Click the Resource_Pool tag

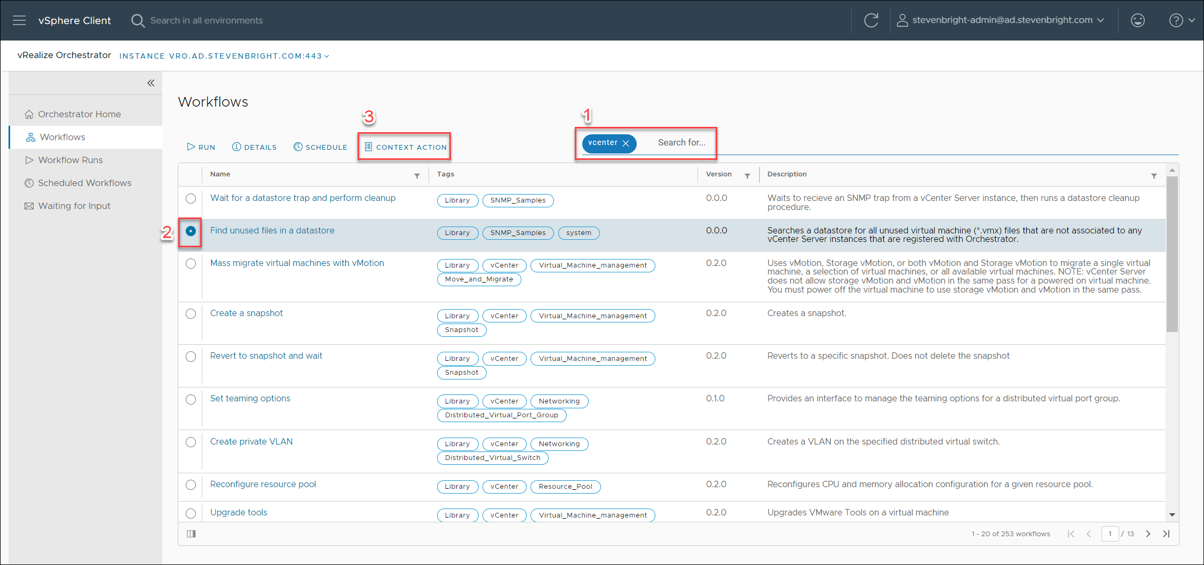click(x=566, y=487)
